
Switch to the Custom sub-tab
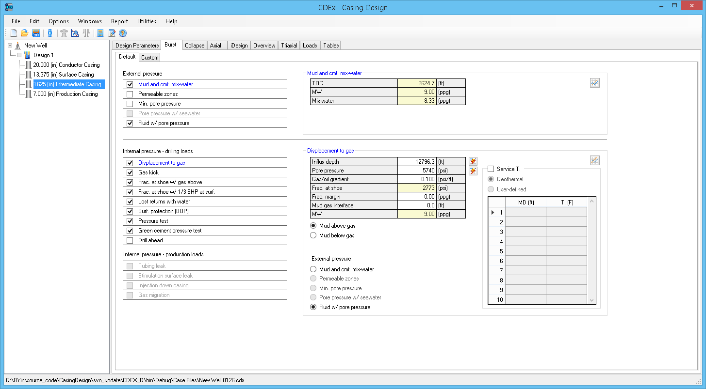pyautogui.click(x=149, y=57)
